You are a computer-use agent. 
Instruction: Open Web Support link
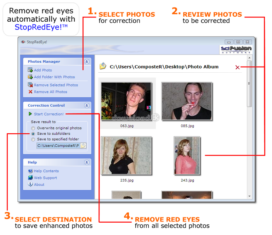pyautogui.click(x=45, y=178)
